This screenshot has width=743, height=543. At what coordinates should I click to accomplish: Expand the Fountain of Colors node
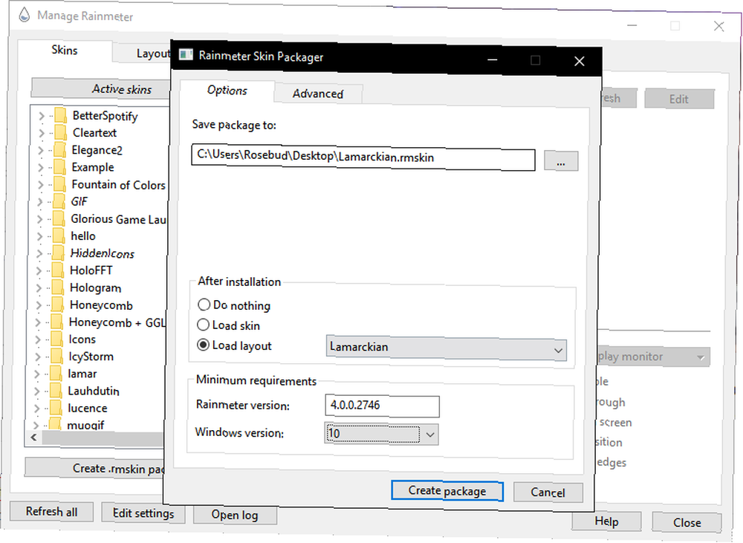40,184
